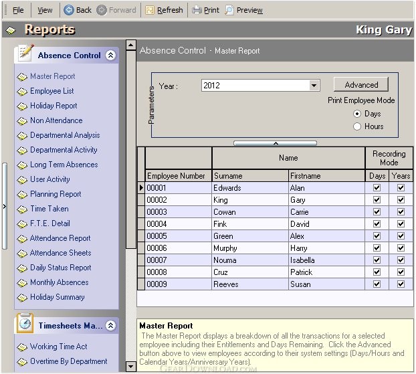Select row marker for employee 00001
The width and height of the screenshot is (416, 374).
click(141, 187)
